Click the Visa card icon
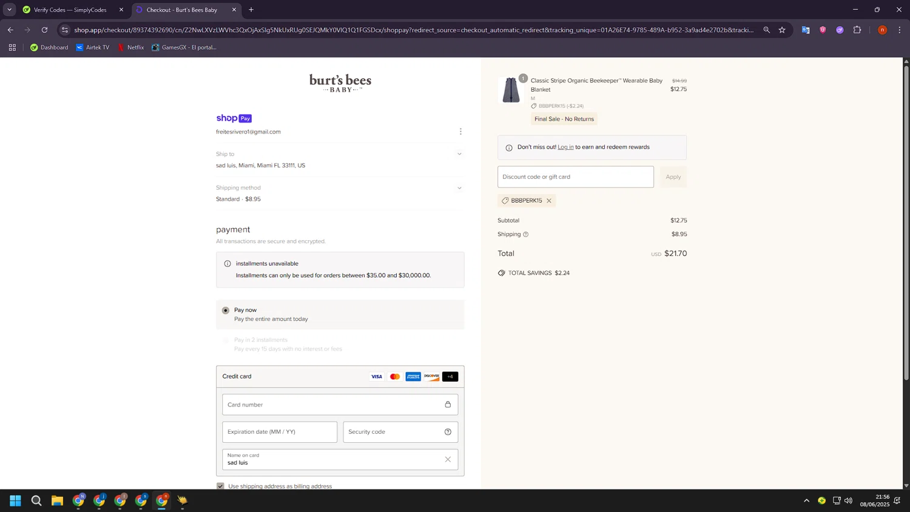This screenshot has height=512, width=910. (x=377, y=377)
